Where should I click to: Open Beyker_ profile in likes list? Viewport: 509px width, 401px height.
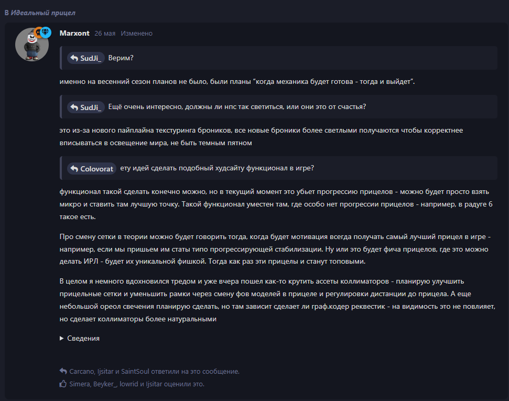coord(105,384)
